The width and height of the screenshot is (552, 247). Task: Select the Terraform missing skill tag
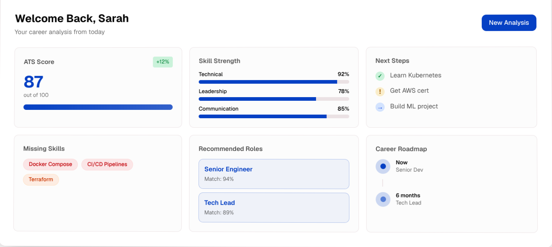(41, 179)
